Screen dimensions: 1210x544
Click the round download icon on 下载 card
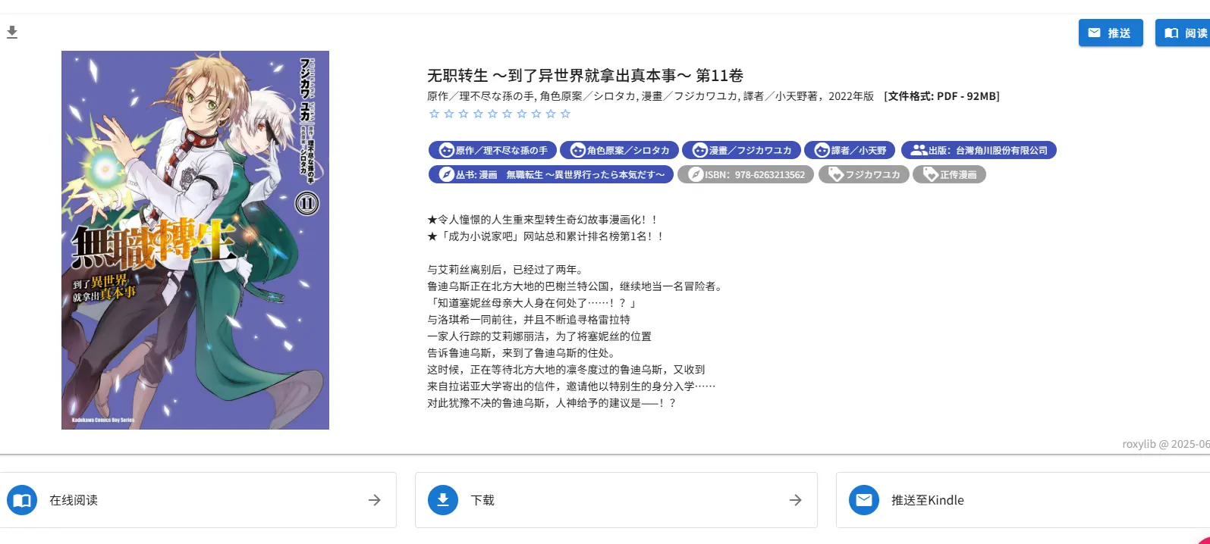pos(443,500)
